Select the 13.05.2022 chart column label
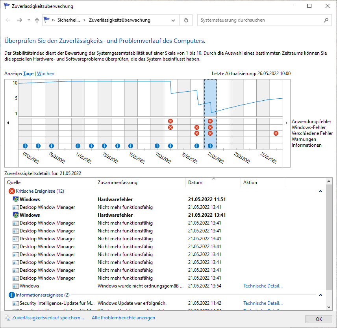 [110, 158]
